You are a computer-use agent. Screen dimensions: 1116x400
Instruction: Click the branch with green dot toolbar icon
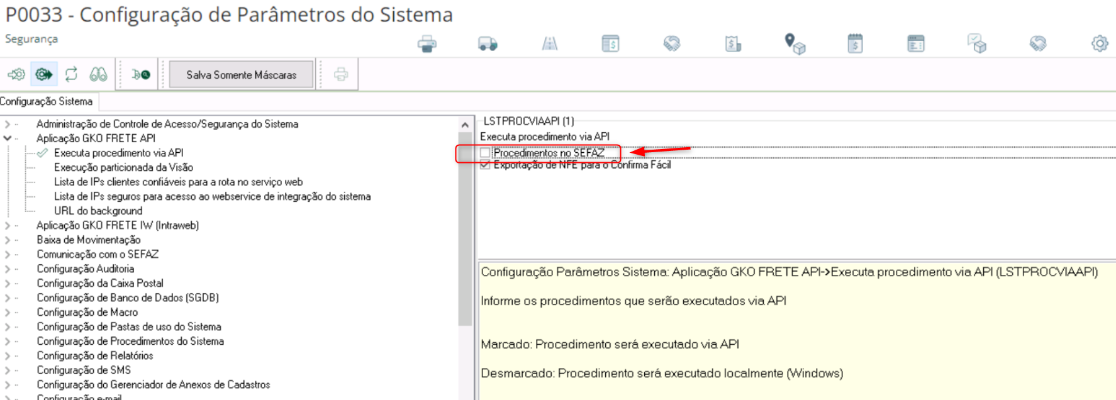141,74
